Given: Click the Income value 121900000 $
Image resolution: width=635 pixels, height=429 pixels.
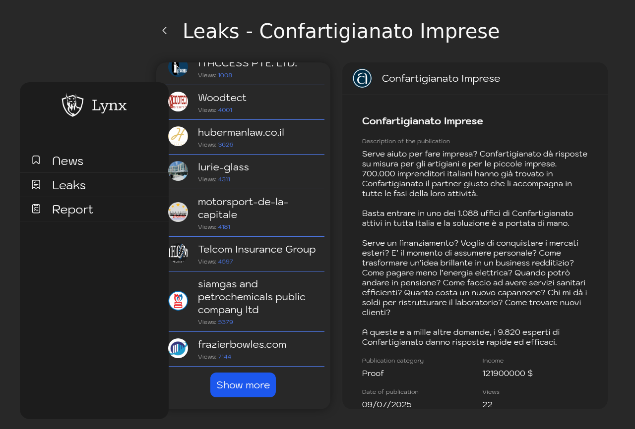Looking at the screenshot, I should 508,373.
